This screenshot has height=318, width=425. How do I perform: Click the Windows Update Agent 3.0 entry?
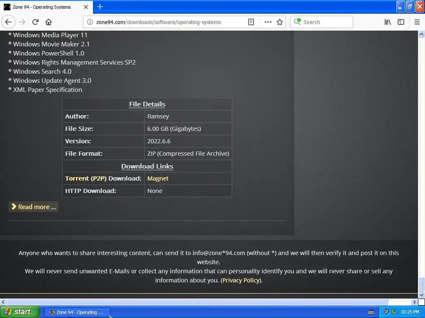(x=50, y=81)
